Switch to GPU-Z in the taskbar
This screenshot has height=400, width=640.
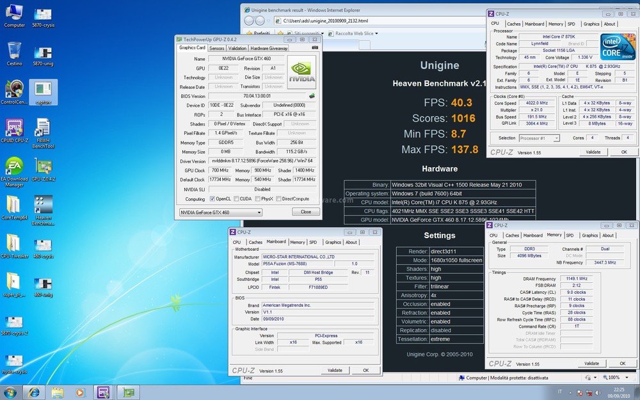(128, 393)
